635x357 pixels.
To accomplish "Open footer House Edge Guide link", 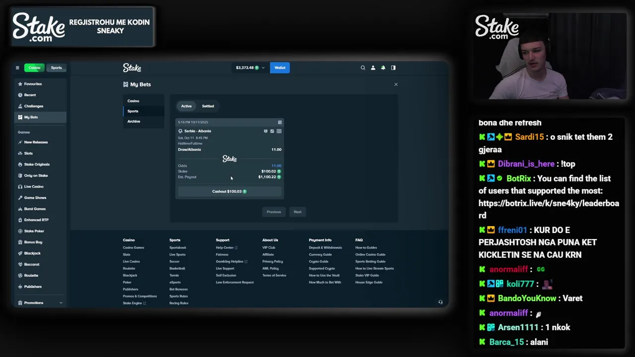I will coord(369,282).
